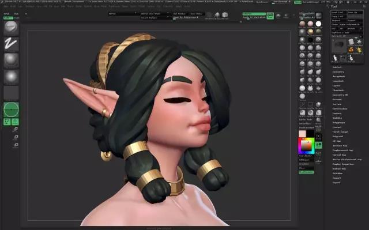Open the current brush thumbnail selector
Viewport: 369px width, 230px height.
11,28
